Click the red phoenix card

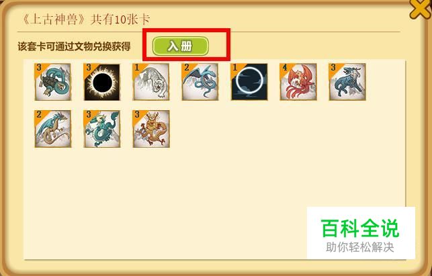(x=298, y=82)
